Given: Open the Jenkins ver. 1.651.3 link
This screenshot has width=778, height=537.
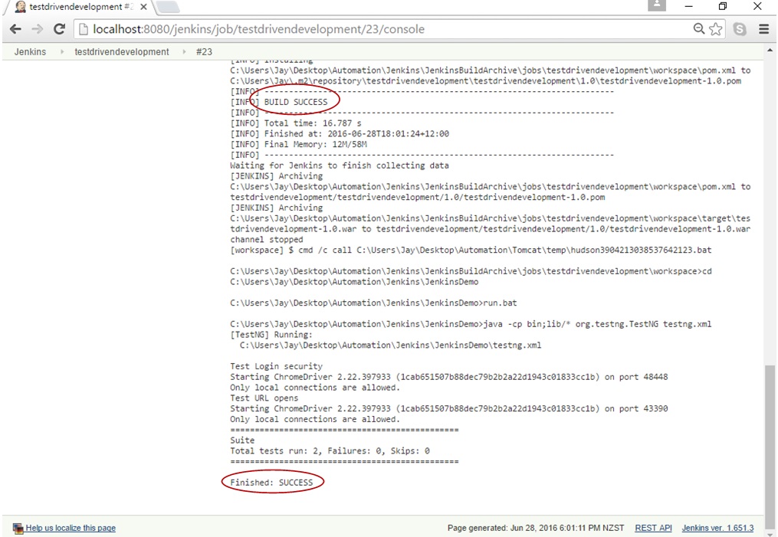Looking at the screenshot, I should click(717, 529).
